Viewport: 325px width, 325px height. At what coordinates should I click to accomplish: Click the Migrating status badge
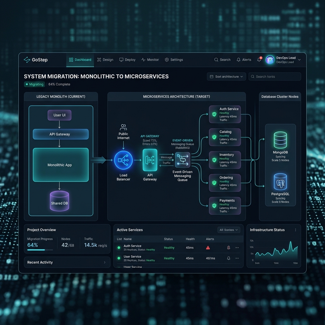click(x=35, y=84)
